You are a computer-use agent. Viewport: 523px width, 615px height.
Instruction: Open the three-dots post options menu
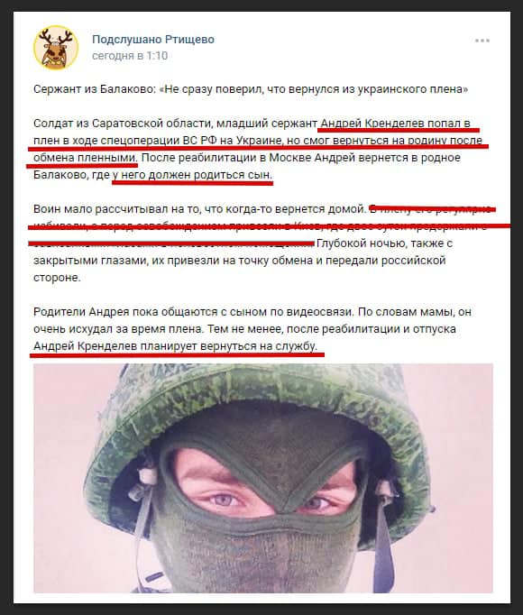tap(482, 41)
